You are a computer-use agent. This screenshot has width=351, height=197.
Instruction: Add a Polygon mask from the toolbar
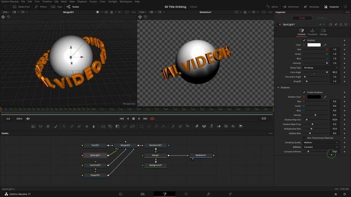156,126
